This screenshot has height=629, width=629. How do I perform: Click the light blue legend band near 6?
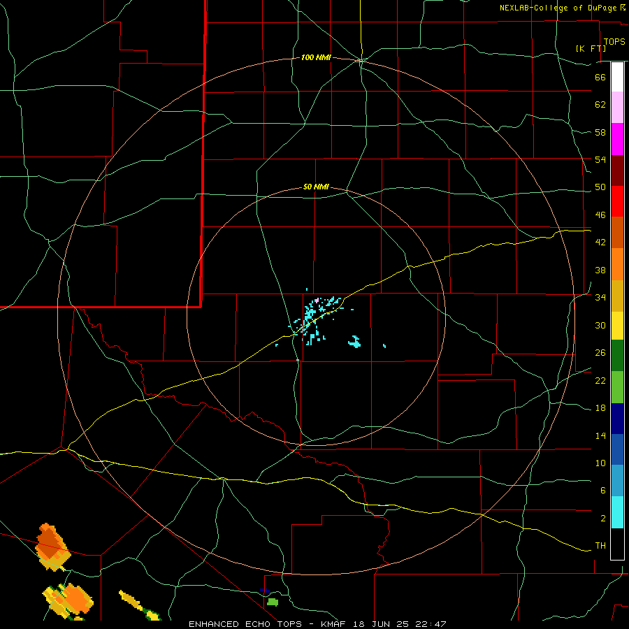(617, 481)
